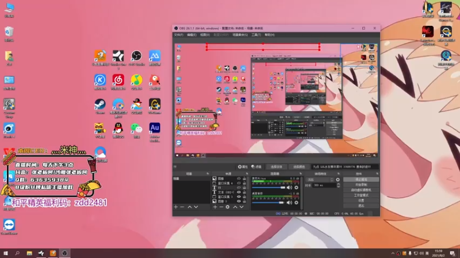Click the text content field in source toolbar
This screenshot has height=258, width=460.
(344, 167)
